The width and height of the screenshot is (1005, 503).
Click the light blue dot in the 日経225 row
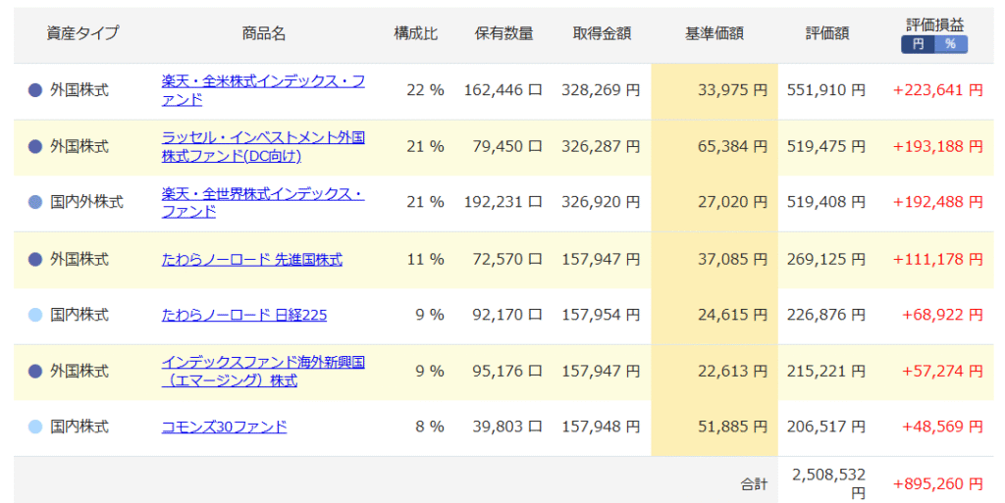tap(35, 315)
